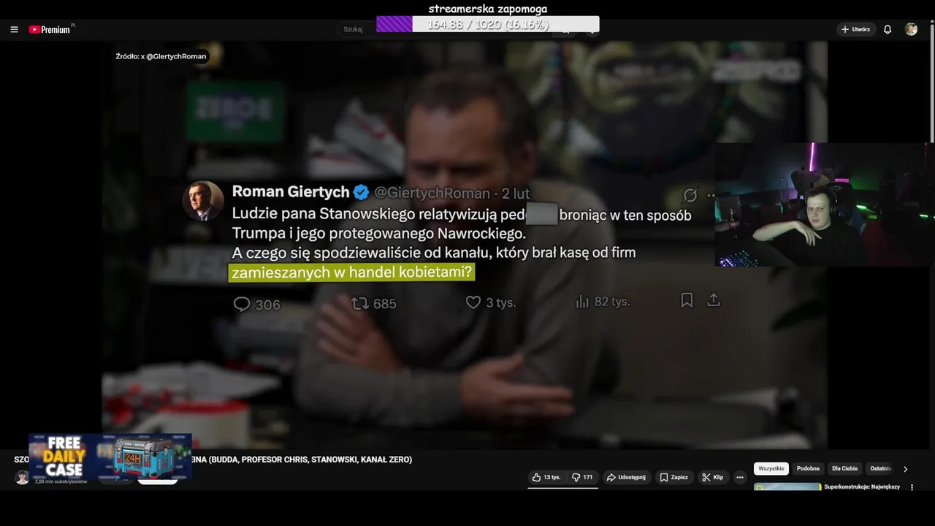Click the Grok icon in the tweet
Screen dimensions: 935x526
690,195
